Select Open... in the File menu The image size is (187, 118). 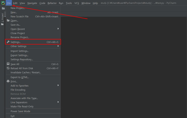(33, 21)
